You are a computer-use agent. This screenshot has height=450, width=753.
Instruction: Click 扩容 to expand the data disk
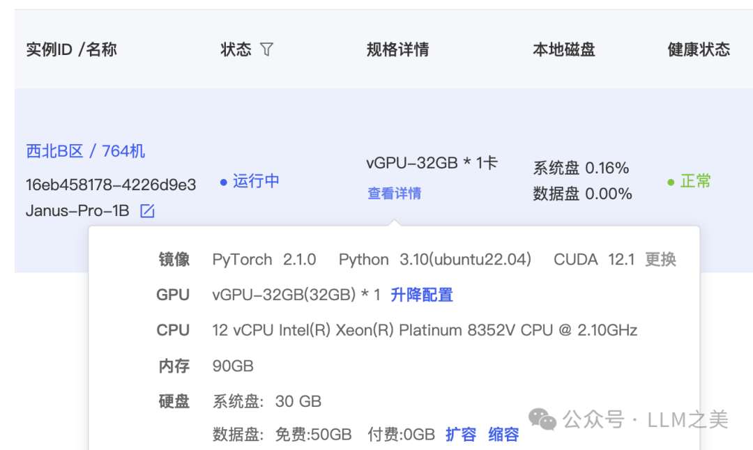tap(461, 435)
